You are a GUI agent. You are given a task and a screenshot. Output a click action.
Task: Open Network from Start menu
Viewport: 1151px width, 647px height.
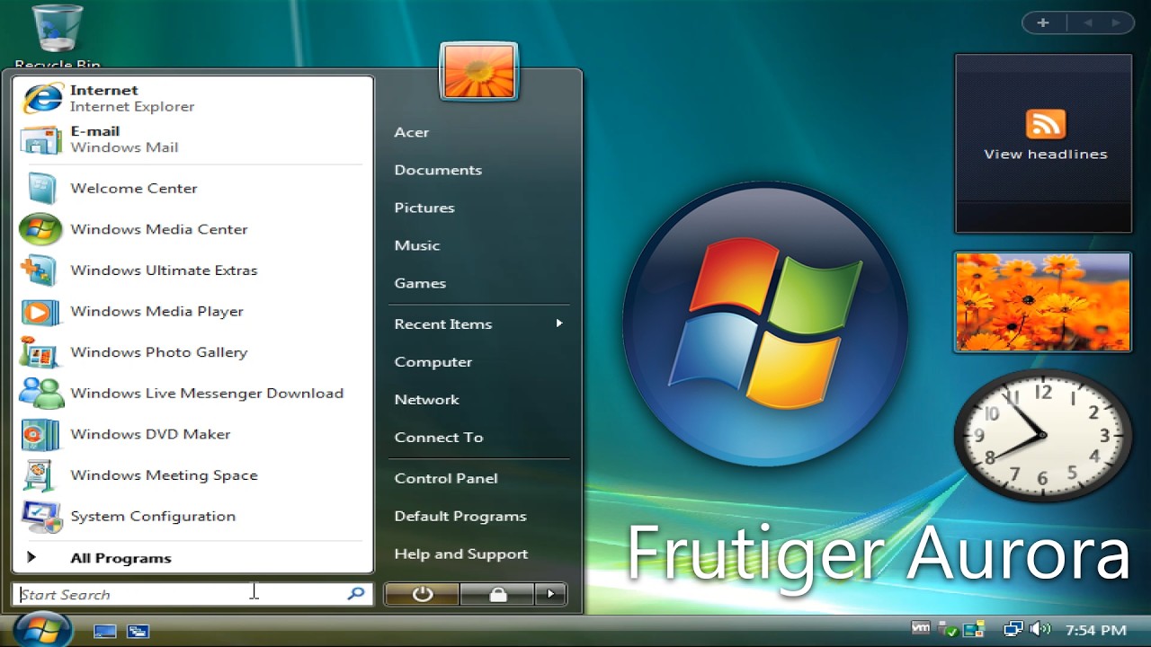(x=478, y=400)
